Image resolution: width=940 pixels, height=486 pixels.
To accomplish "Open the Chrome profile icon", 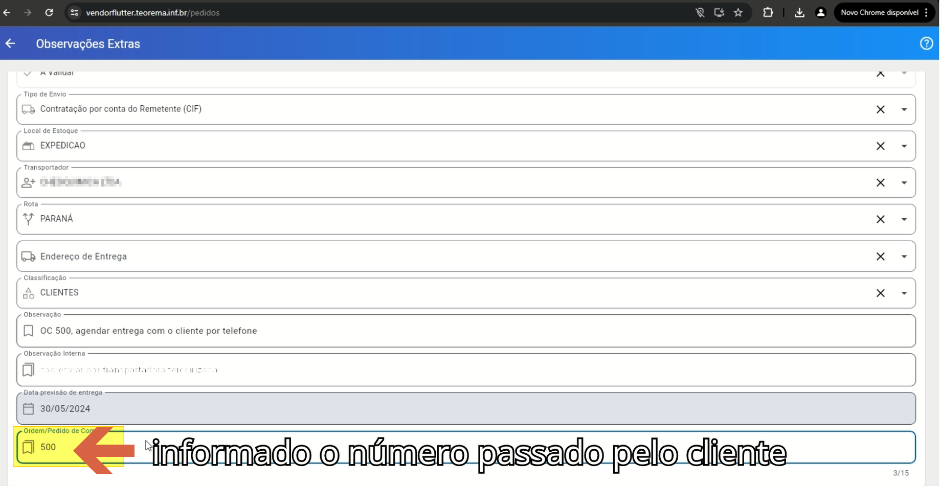I will [821, 13].
